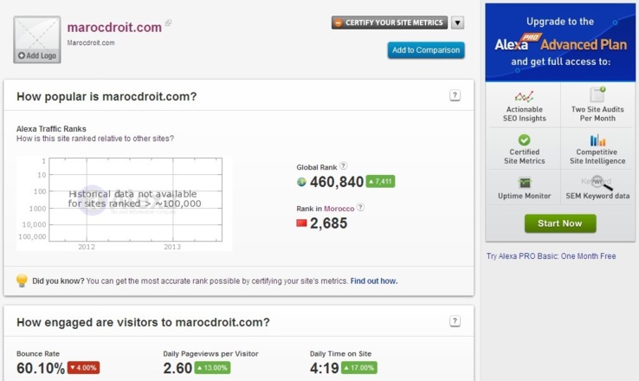Viewport: 639px width, 381px height.
Task: Follow the Find out how link
Action: click(x=374, y=281)
